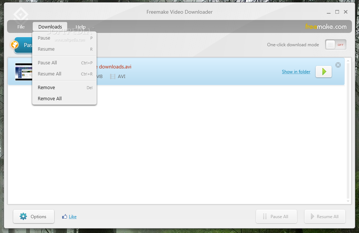359x233 pixels.
Task: Choose Pause from the Downloads menu
Action: tap(64, 38)
